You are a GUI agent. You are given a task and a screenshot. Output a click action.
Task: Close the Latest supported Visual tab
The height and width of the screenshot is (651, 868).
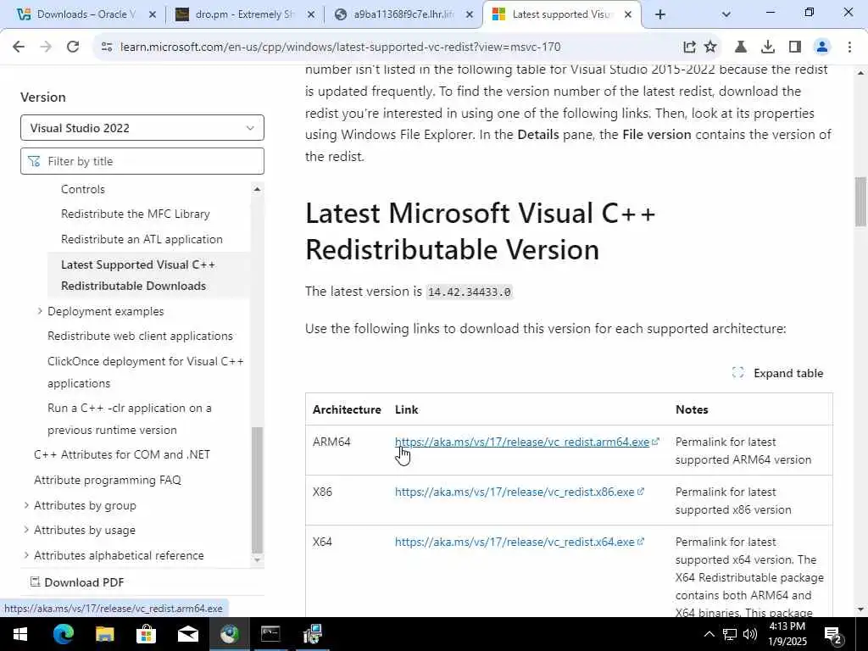pyautogui.click(x=628, y=14)
